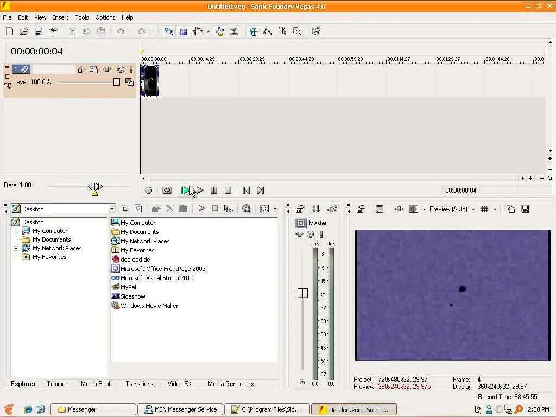Refresh the Explorer file list
Viewport: 556px width, 417px height.
(138, 209)
